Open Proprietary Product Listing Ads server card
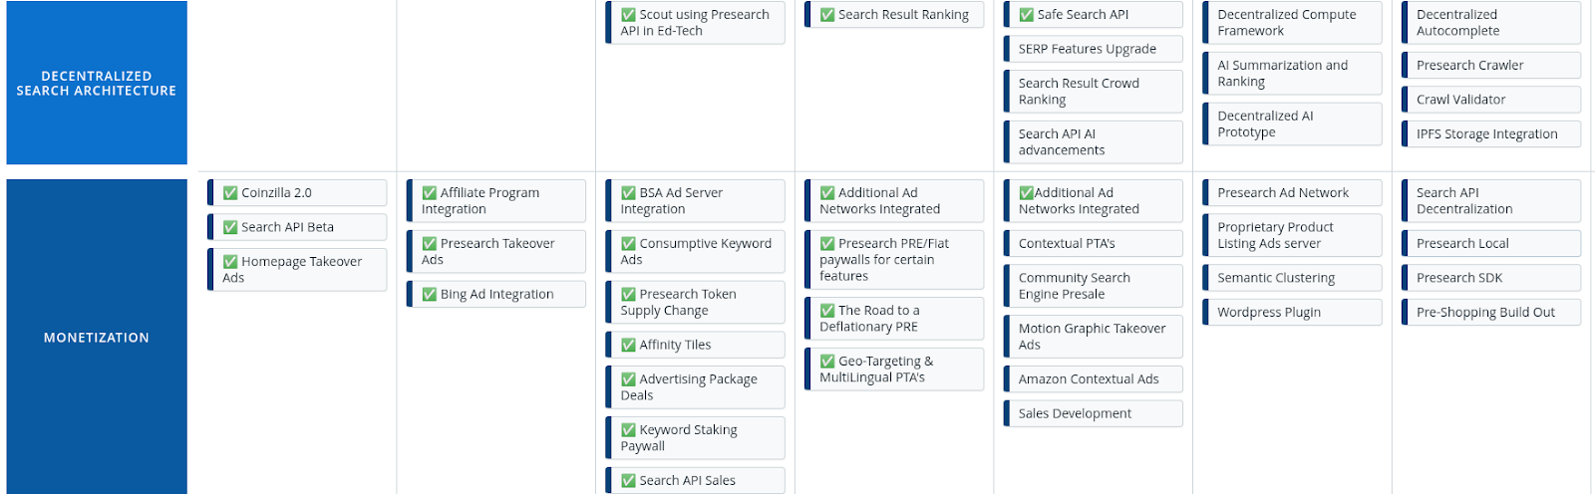The image size is (1595, 494). click(x=1293, y=235)
